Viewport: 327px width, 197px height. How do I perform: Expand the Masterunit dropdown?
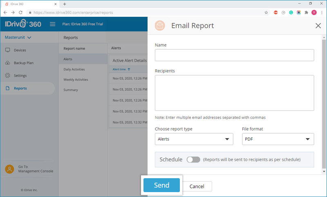pos(18,37)
